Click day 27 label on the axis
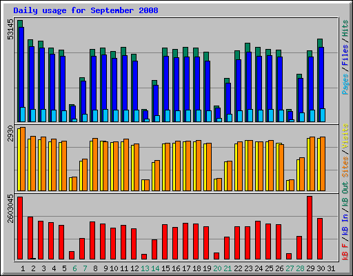Image resolution: width=353 pixels, height=276 pixels. 290,268
